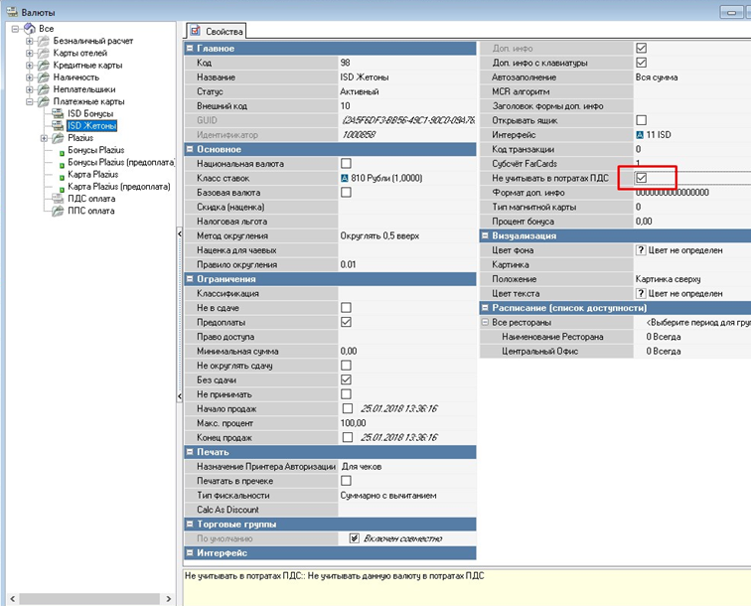Click the Кредитные карты folder icon
The width and height of the screenshot is (751, 606).
(x=44, y=65)
